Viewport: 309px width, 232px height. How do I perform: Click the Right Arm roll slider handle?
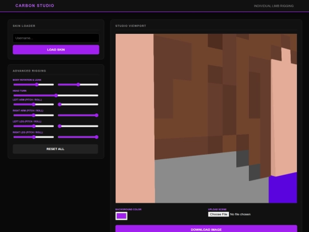pos(97,115)
